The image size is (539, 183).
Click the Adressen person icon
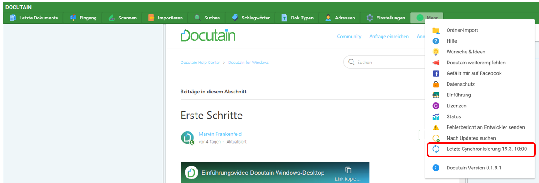(x=328, y=18)
